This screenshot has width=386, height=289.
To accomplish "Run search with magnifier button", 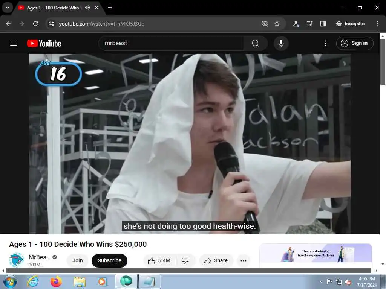I will tap(256, 43).
